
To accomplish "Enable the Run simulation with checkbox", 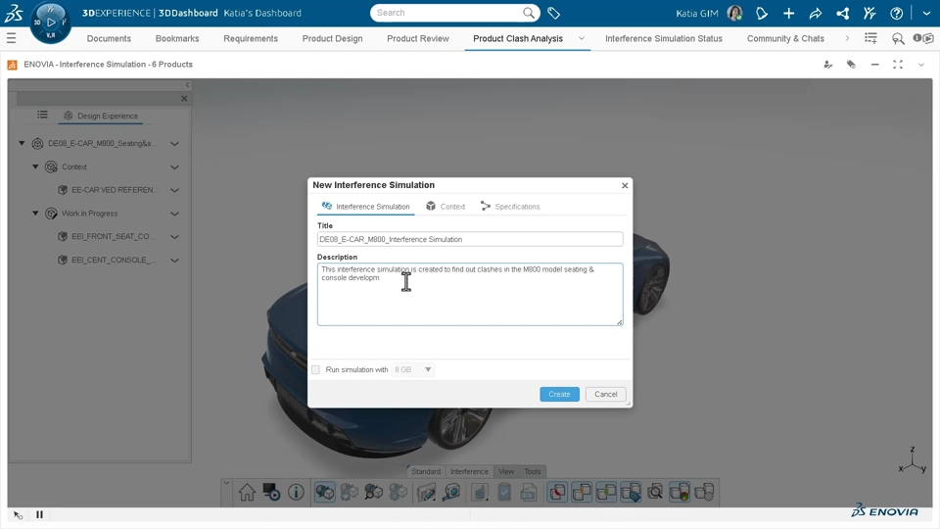I will [x=315, y=369].
